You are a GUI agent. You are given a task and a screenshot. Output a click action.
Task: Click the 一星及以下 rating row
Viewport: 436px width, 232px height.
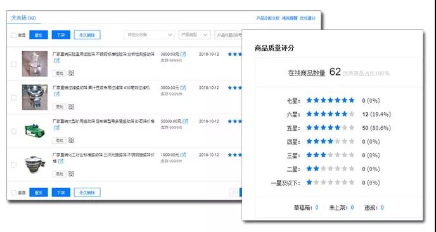(326, 183)
